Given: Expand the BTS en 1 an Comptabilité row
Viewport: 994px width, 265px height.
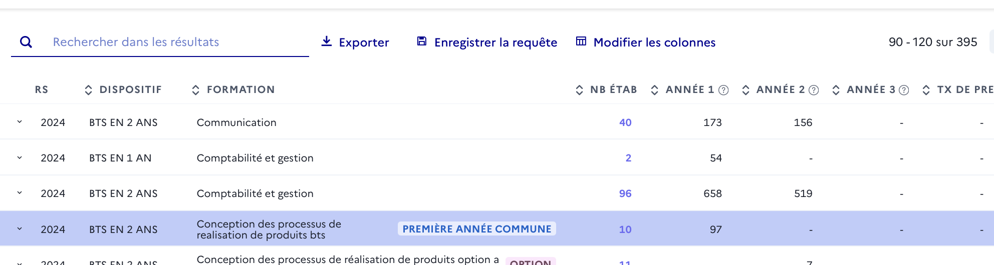Looking at the screenshot, I should click(x=20, y=157).
